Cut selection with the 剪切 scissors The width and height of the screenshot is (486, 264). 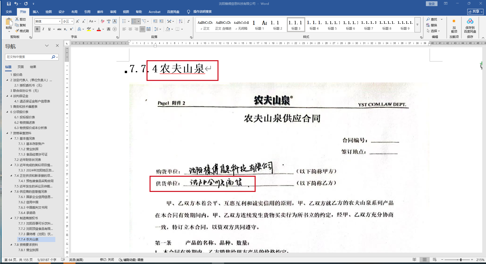tap(20, 19)
